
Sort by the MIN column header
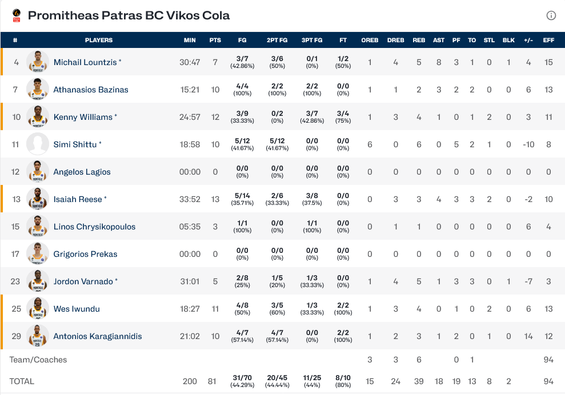(190, 41)
